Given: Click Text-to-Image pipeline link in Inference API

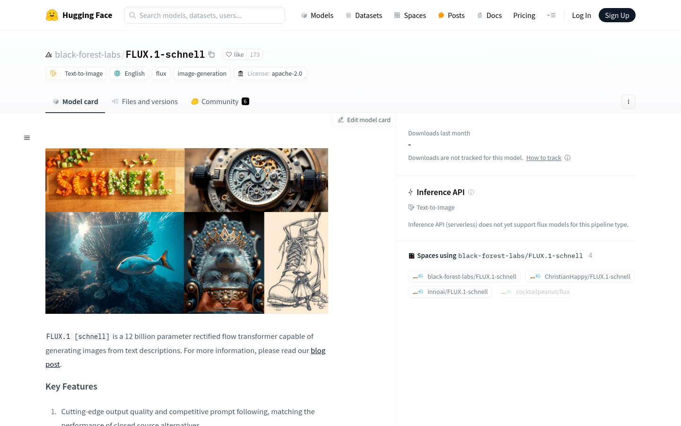Looking at the screenshot, I should tap(431, 207).
